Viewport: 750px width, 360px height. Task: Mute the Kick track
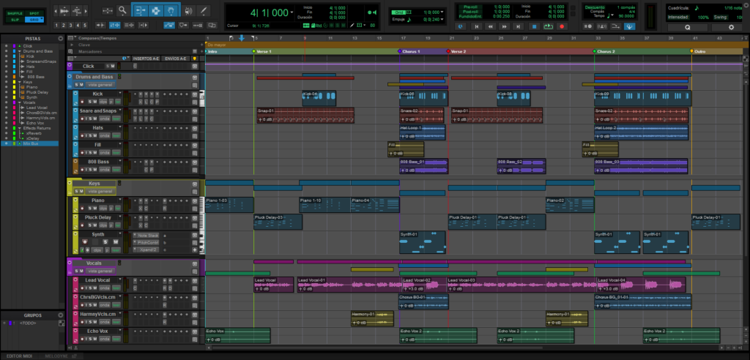96,102
